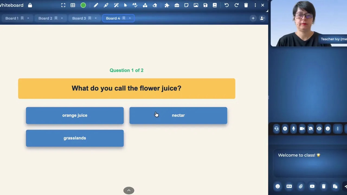347x195 pixels.
Task: Toggle the eye visibility button
Action: [x=319, y=129]
